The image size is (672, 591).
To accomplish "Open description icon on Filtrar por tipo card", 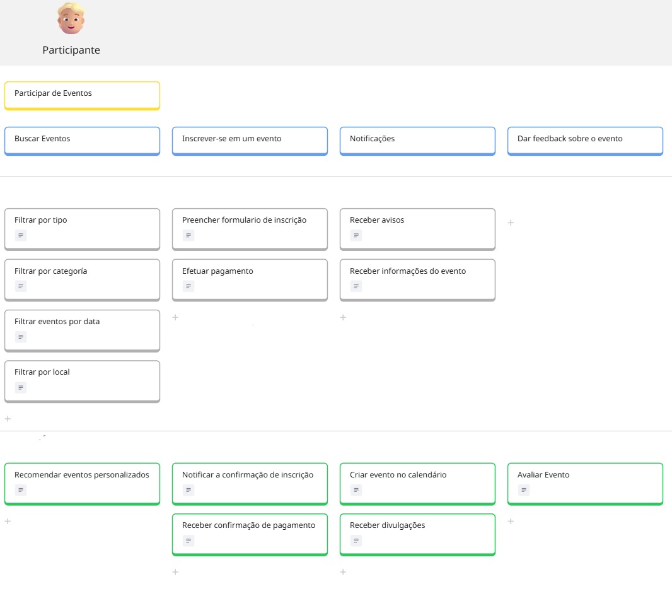I will (21, 236).
